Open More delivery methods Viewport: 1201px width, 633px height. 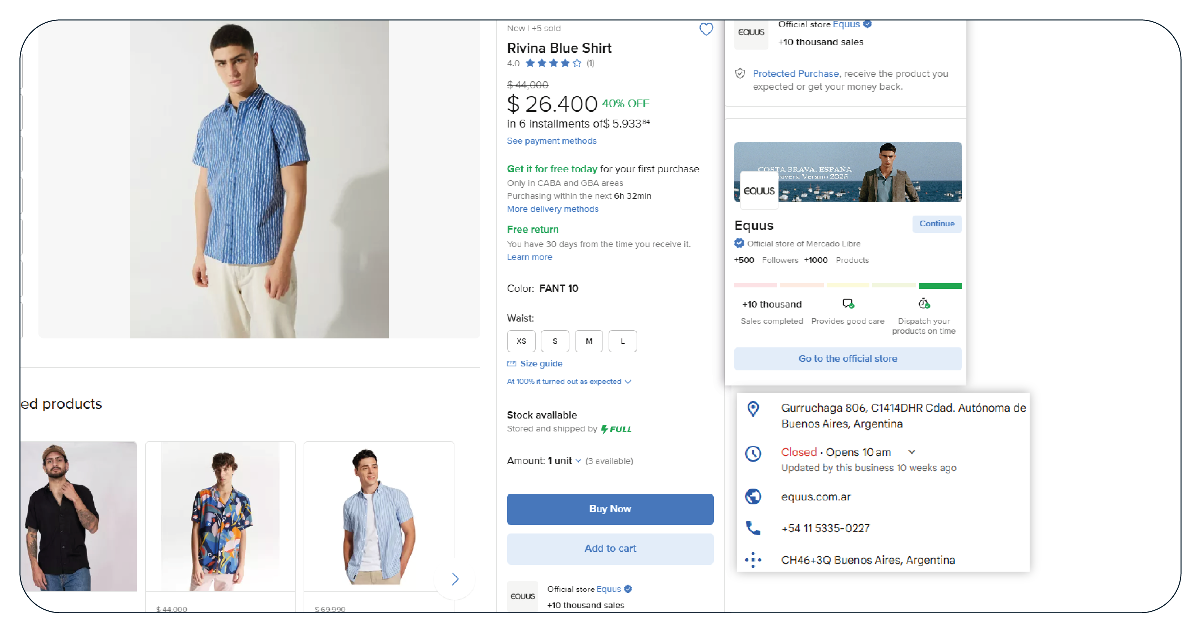click(553, 209)
